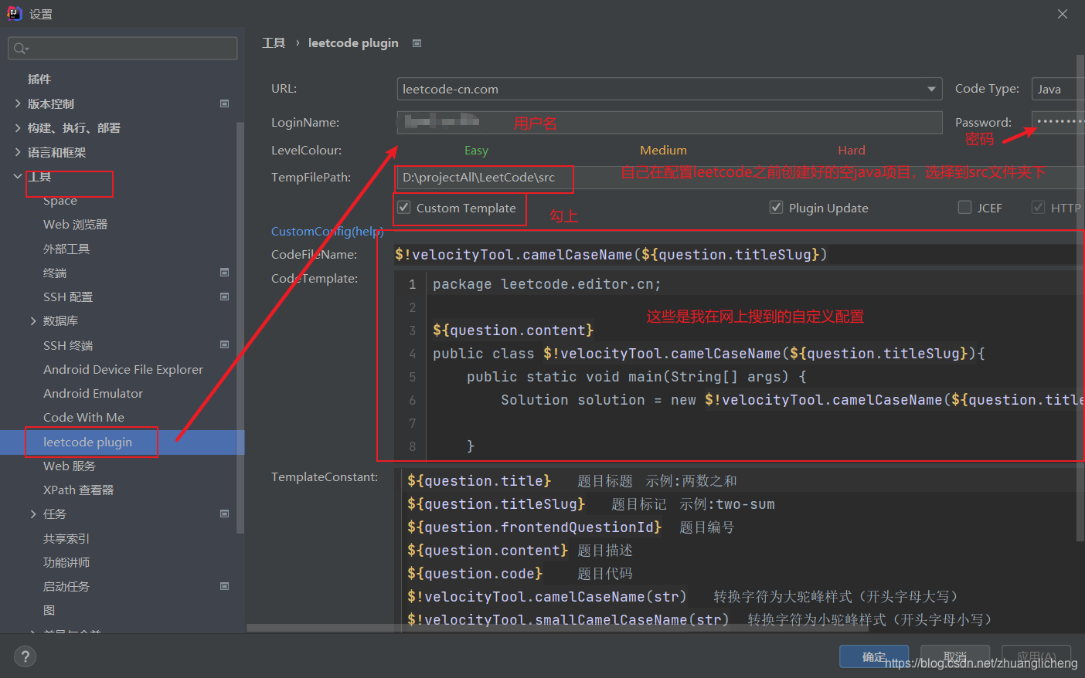The image size is (1085, 678).
Task: Select Web 浏览器 settings item
Action: pos(75,224)
